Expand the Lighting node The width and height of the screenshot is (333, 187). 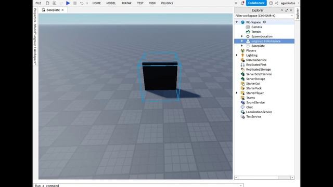(237, 55)
